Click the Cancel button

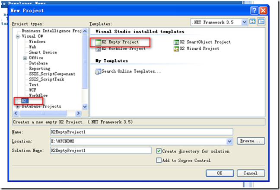251,173
